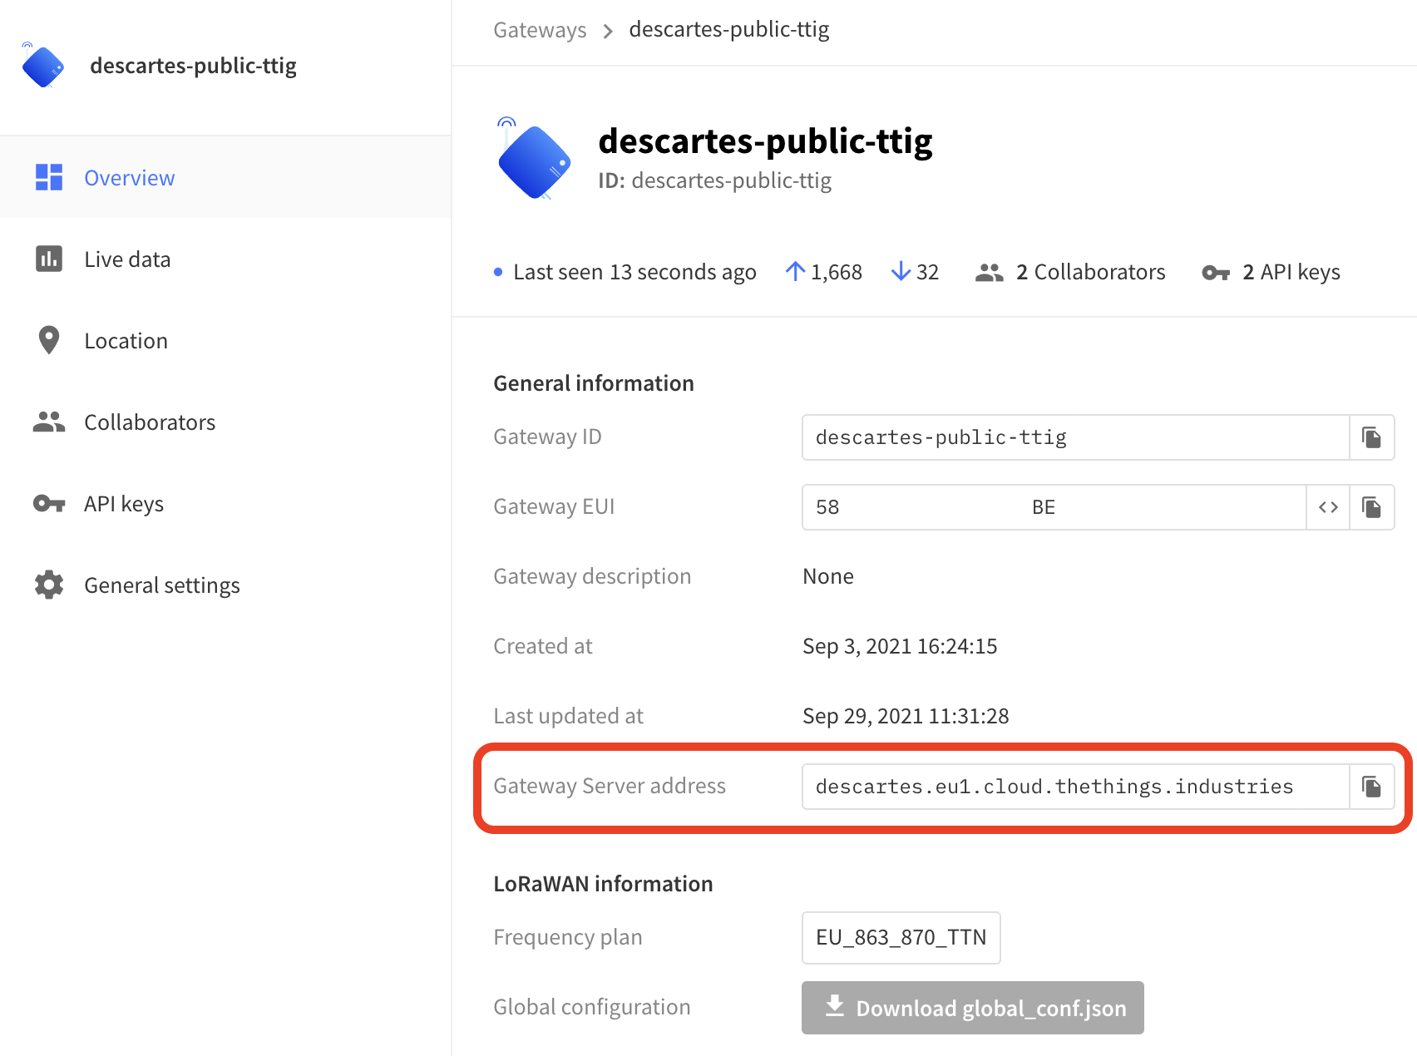
Task: Select the Gateway EUI field
Action: [x=1054, y=507]
